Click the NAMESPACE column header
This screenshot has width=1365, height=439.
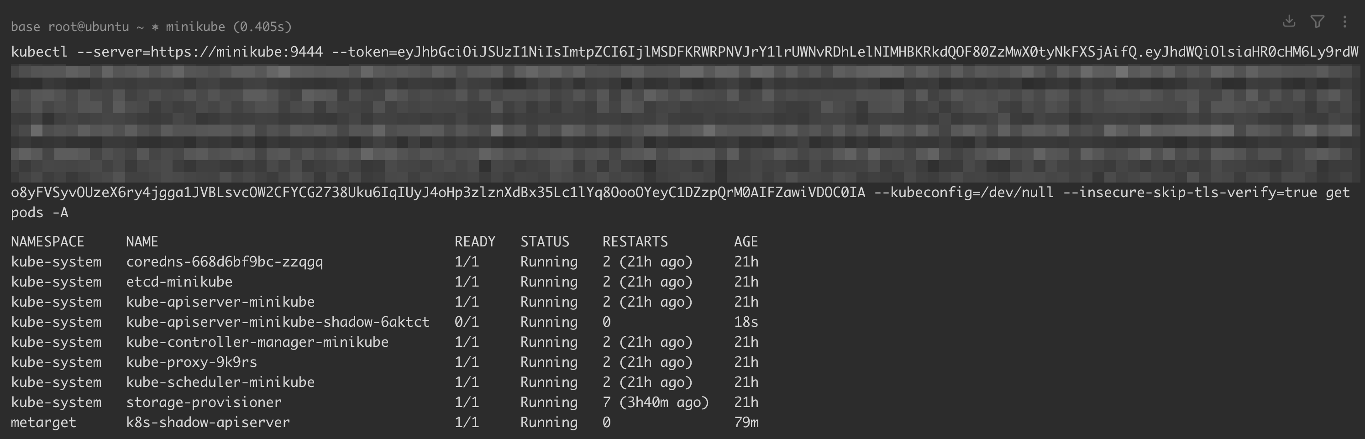point(47,241)
